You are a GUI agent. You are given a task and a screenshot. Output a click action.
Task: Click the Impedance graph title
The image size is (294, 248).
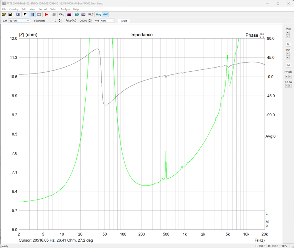(x=141, y=35)
